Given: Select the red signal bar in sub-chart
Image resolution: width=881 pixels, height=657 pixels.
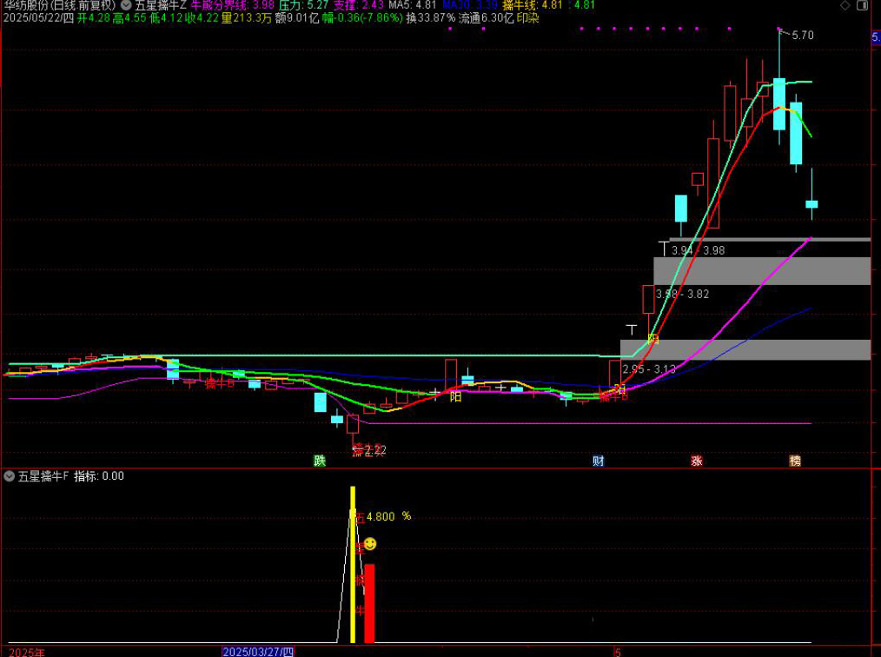Looking at the screenshot, I should (369, 604).
